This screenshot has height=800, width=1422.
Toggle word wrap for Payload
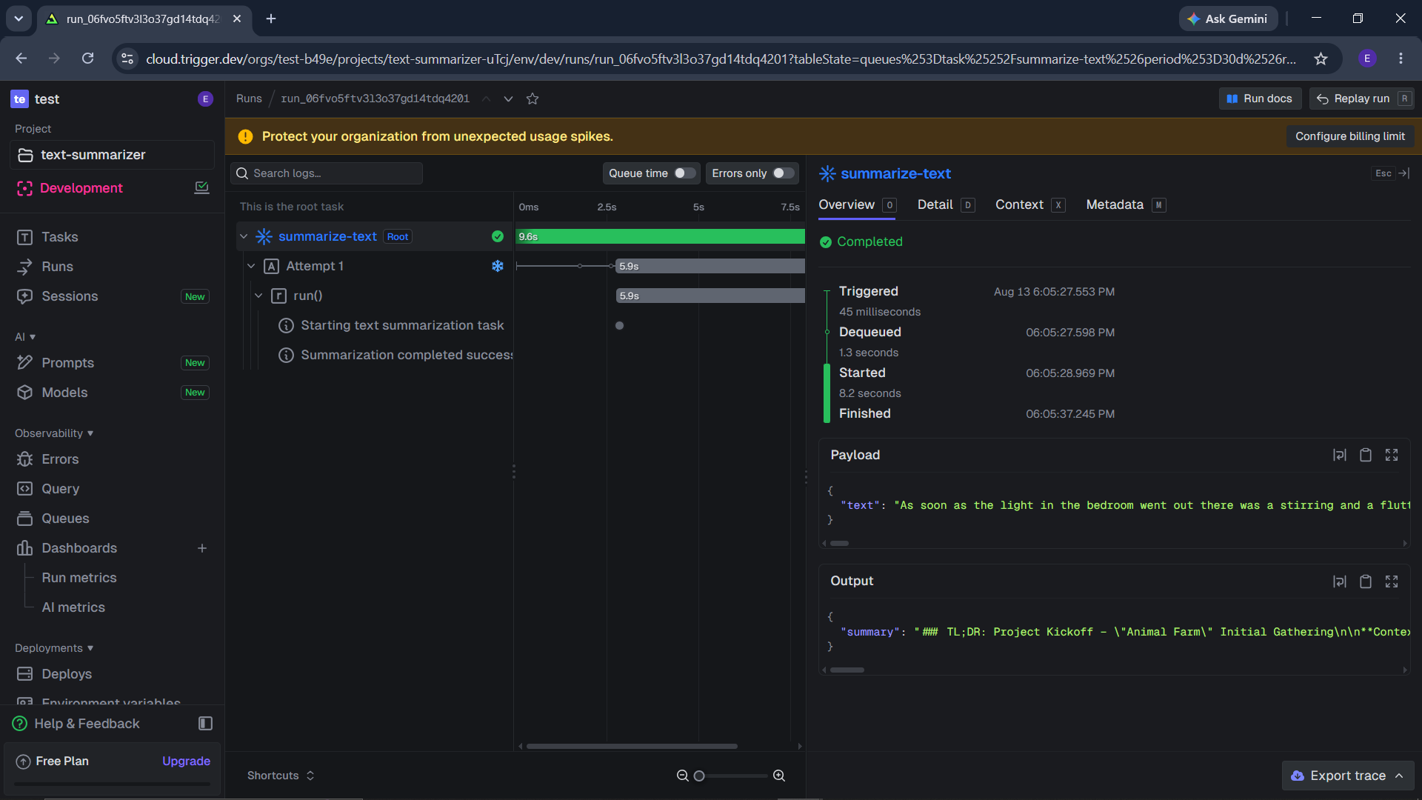tap(1340, 455)
